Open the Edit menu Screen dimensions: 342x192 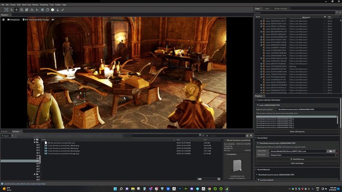point(7,5)
